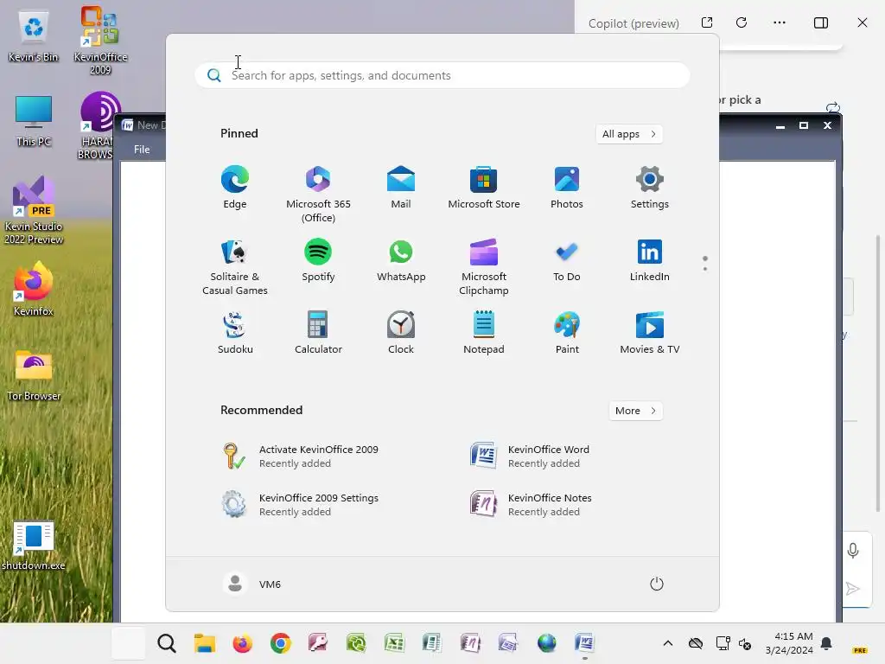Select Tor Browser desktop folder
Image resolution: width=885 pixels, height=664 pixels.
(34, 375)
